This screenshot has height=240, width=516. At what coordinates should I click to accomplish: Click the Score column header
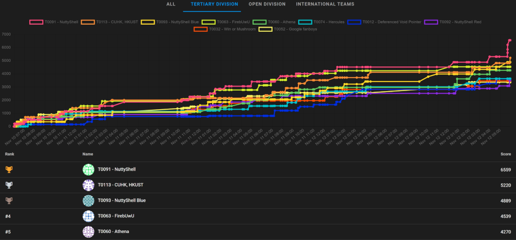[505, 153]
